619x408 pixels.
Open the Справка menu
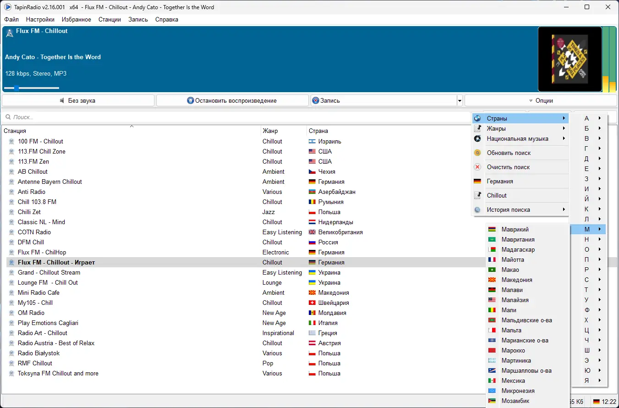click(167, 19)
